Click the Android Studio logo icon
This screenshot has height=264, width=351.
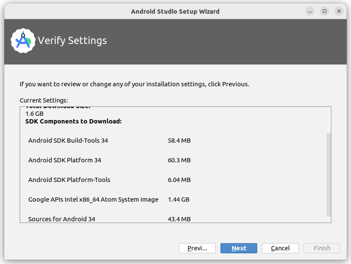pos(23,41)
